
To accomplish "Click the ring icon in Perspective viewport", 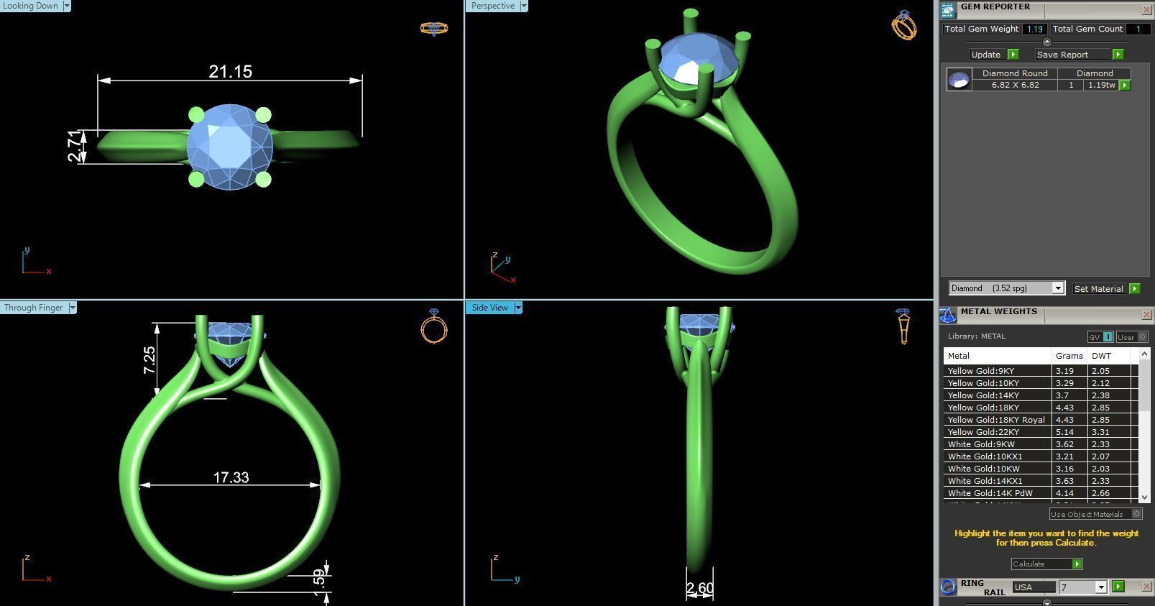I will tap(904, 26).
